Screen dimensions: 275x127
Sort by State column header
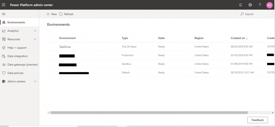[x=161, y=38]
